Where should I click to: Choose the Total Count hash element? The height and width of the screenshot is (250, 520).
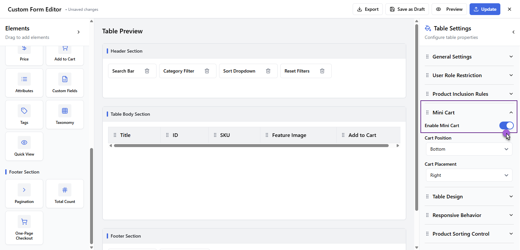pos(65,193)
